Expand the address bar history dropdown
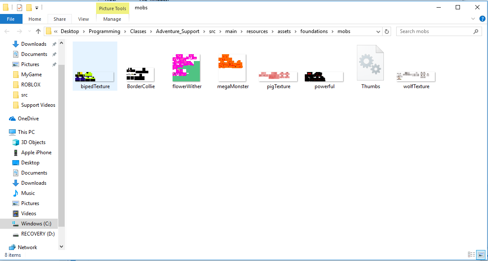488x261 pixels. pyautogui.click(x=378, y=31)
